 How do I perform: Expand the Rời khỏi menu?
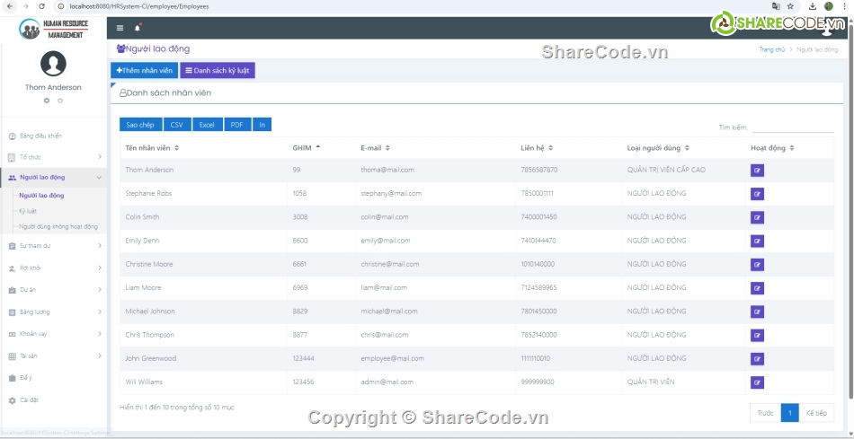tap(53, 268)
